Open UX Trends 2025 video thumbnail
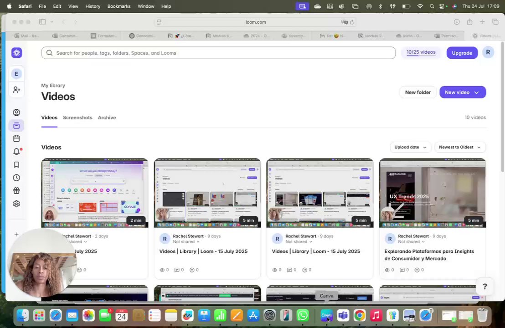Viewport: 505px width, 328px height. point(432,193)
